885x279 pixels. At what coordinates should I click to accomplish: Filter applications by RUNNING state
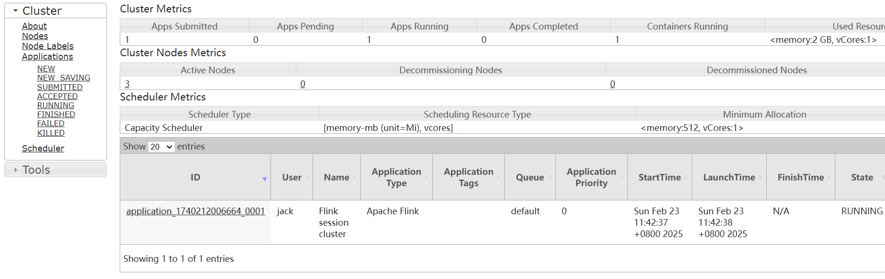tap(56, 105)
